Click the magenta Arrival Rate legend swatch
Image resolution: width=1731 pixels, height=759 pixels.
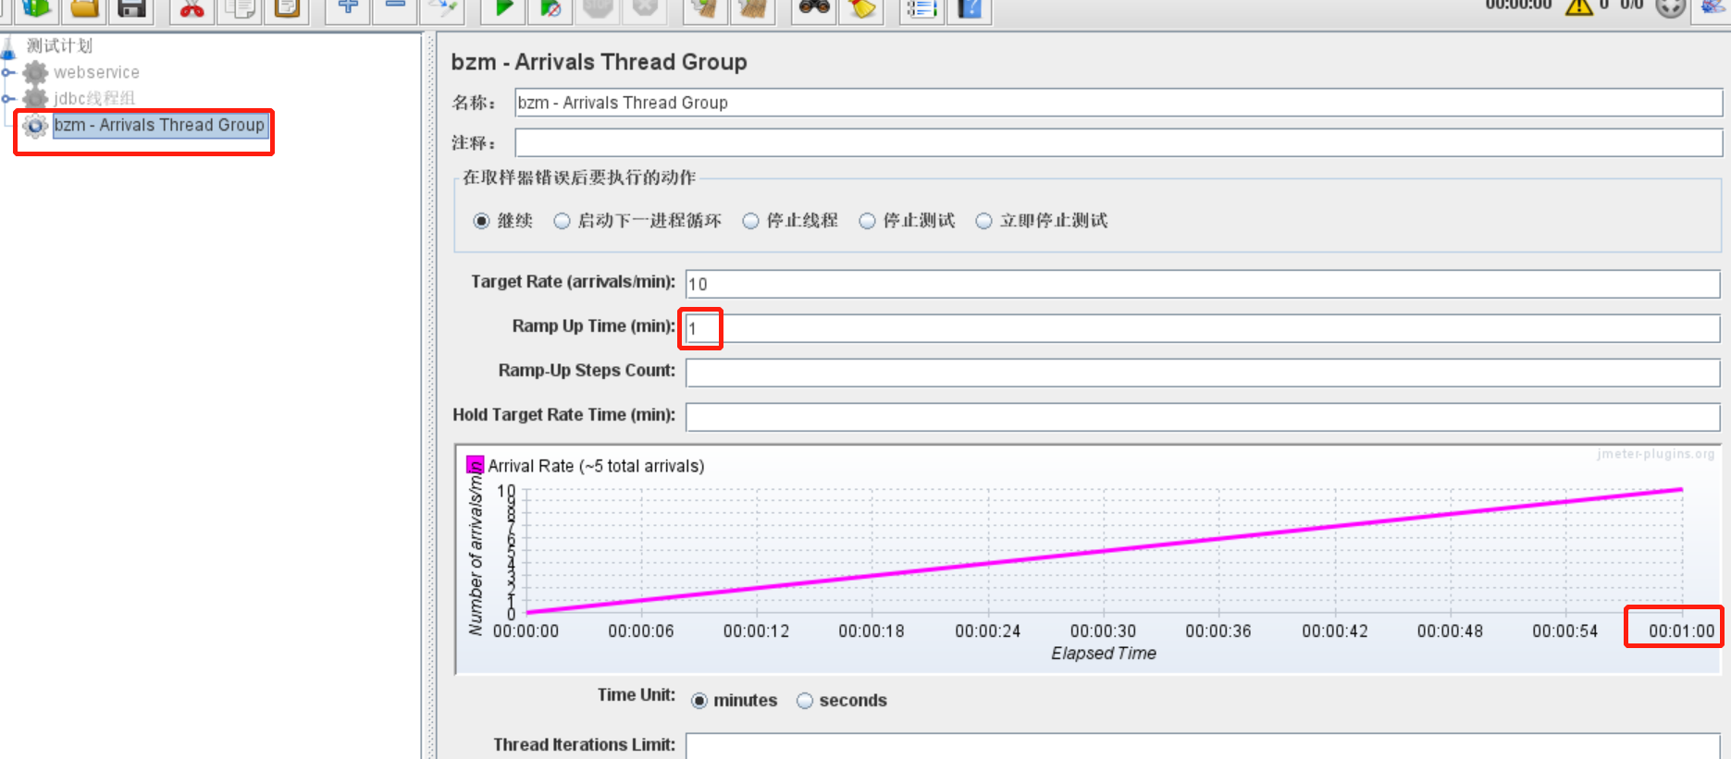475,464
